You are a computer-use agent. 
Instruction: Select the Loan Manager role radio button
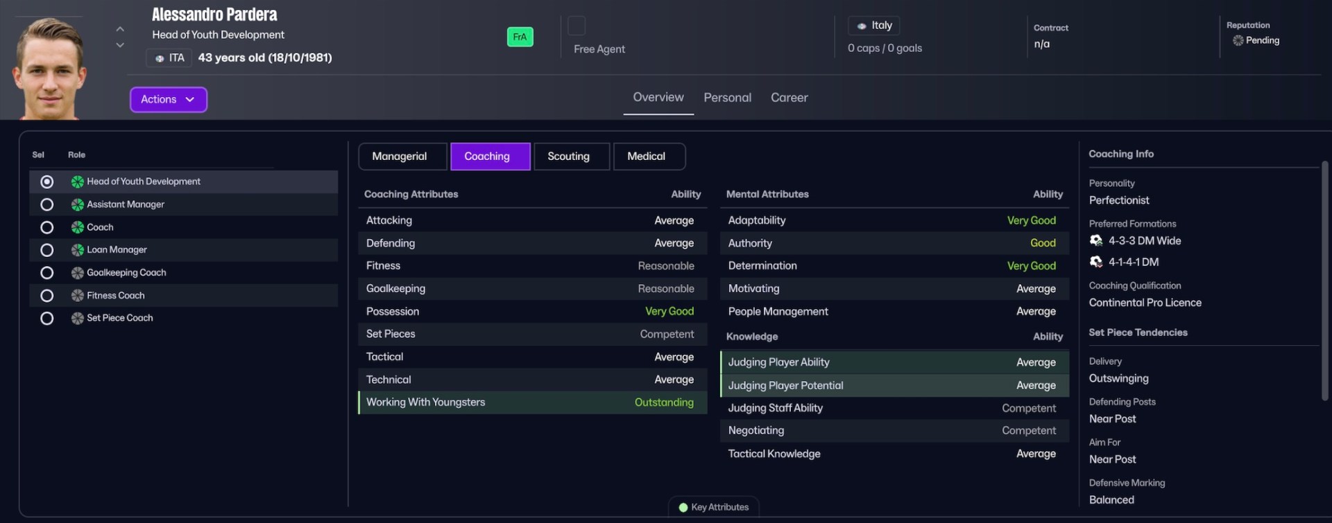tap(46, 250)
